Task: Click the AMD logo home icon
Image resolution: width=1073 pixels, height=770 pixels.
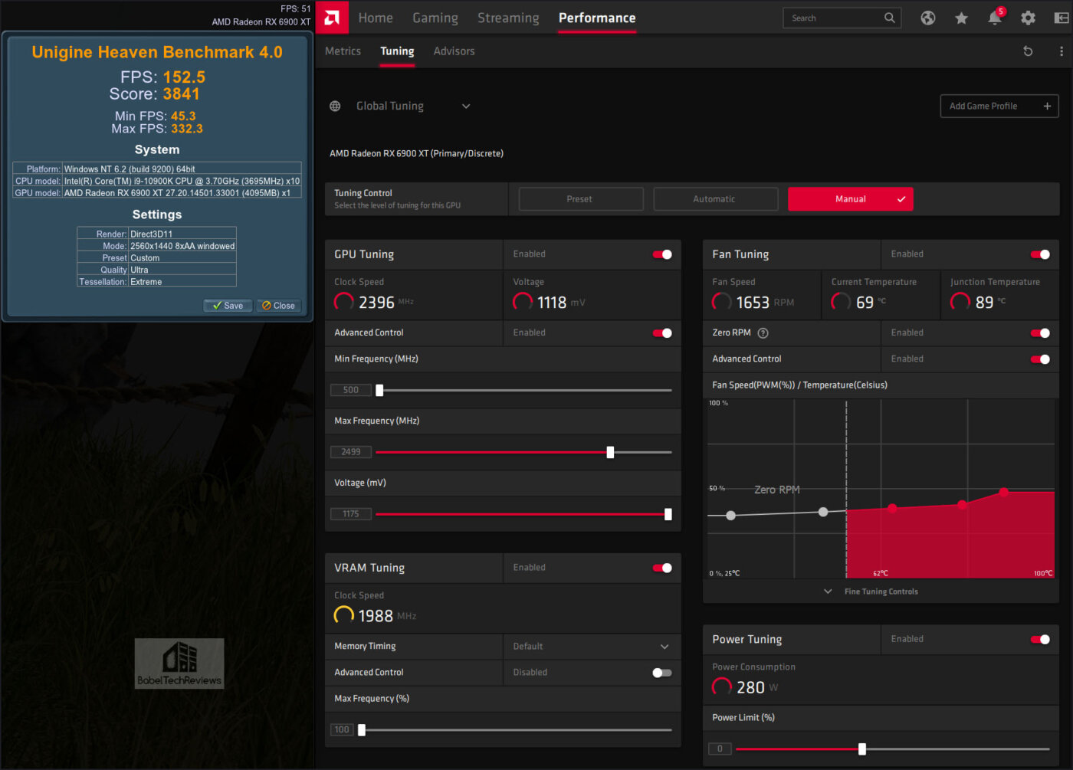Action: click(x=332, y=18)
